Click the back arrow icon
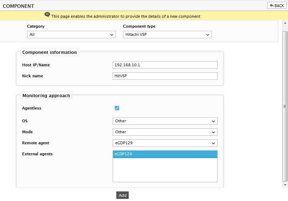 [x=272, y=5]
